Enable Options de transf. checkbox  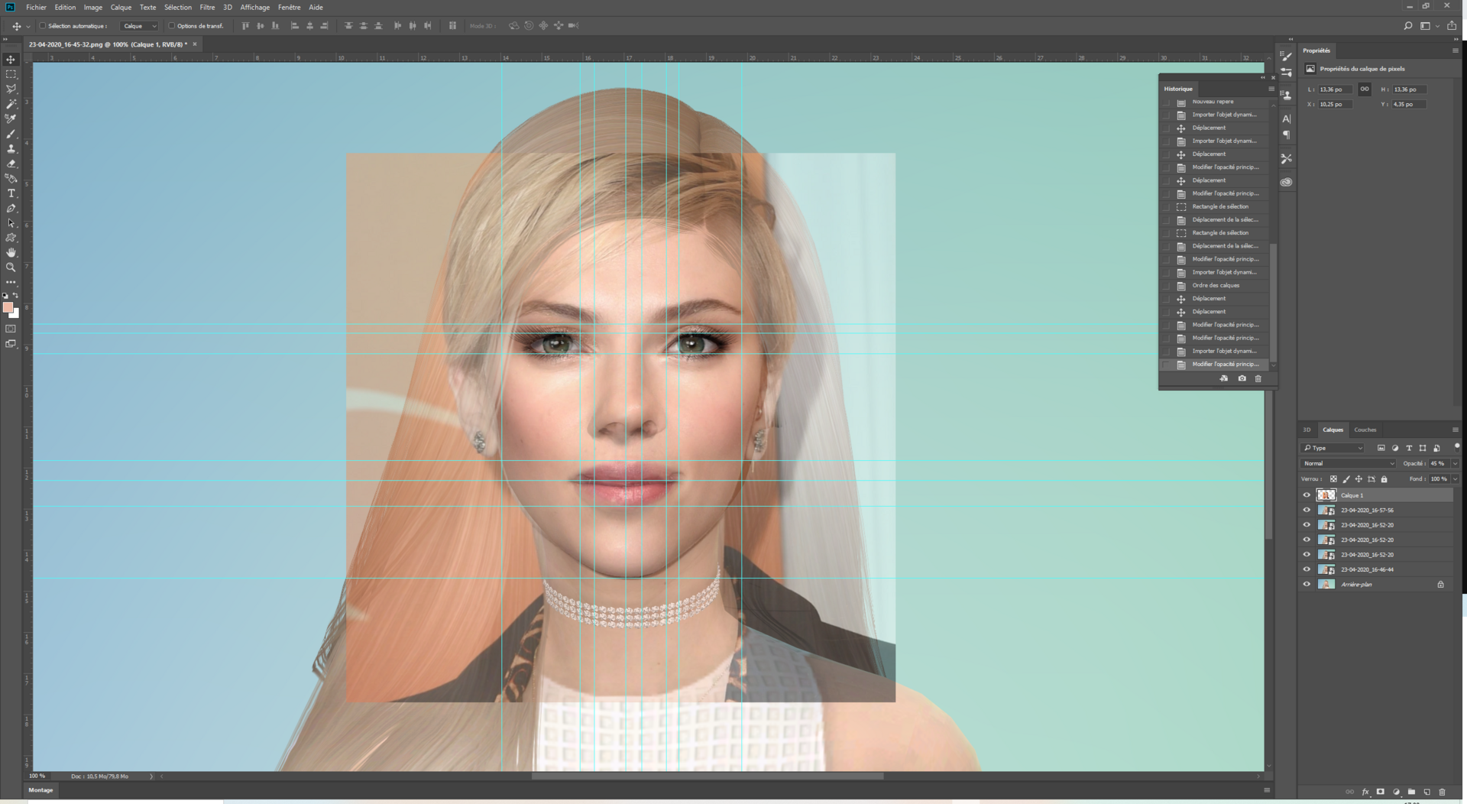click(x=172, y=26)
